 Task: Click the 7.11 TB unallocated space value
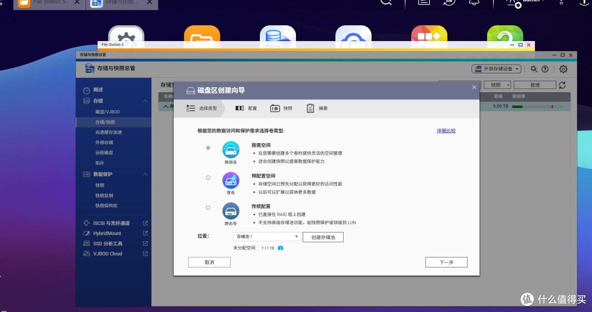click(267, 248)
